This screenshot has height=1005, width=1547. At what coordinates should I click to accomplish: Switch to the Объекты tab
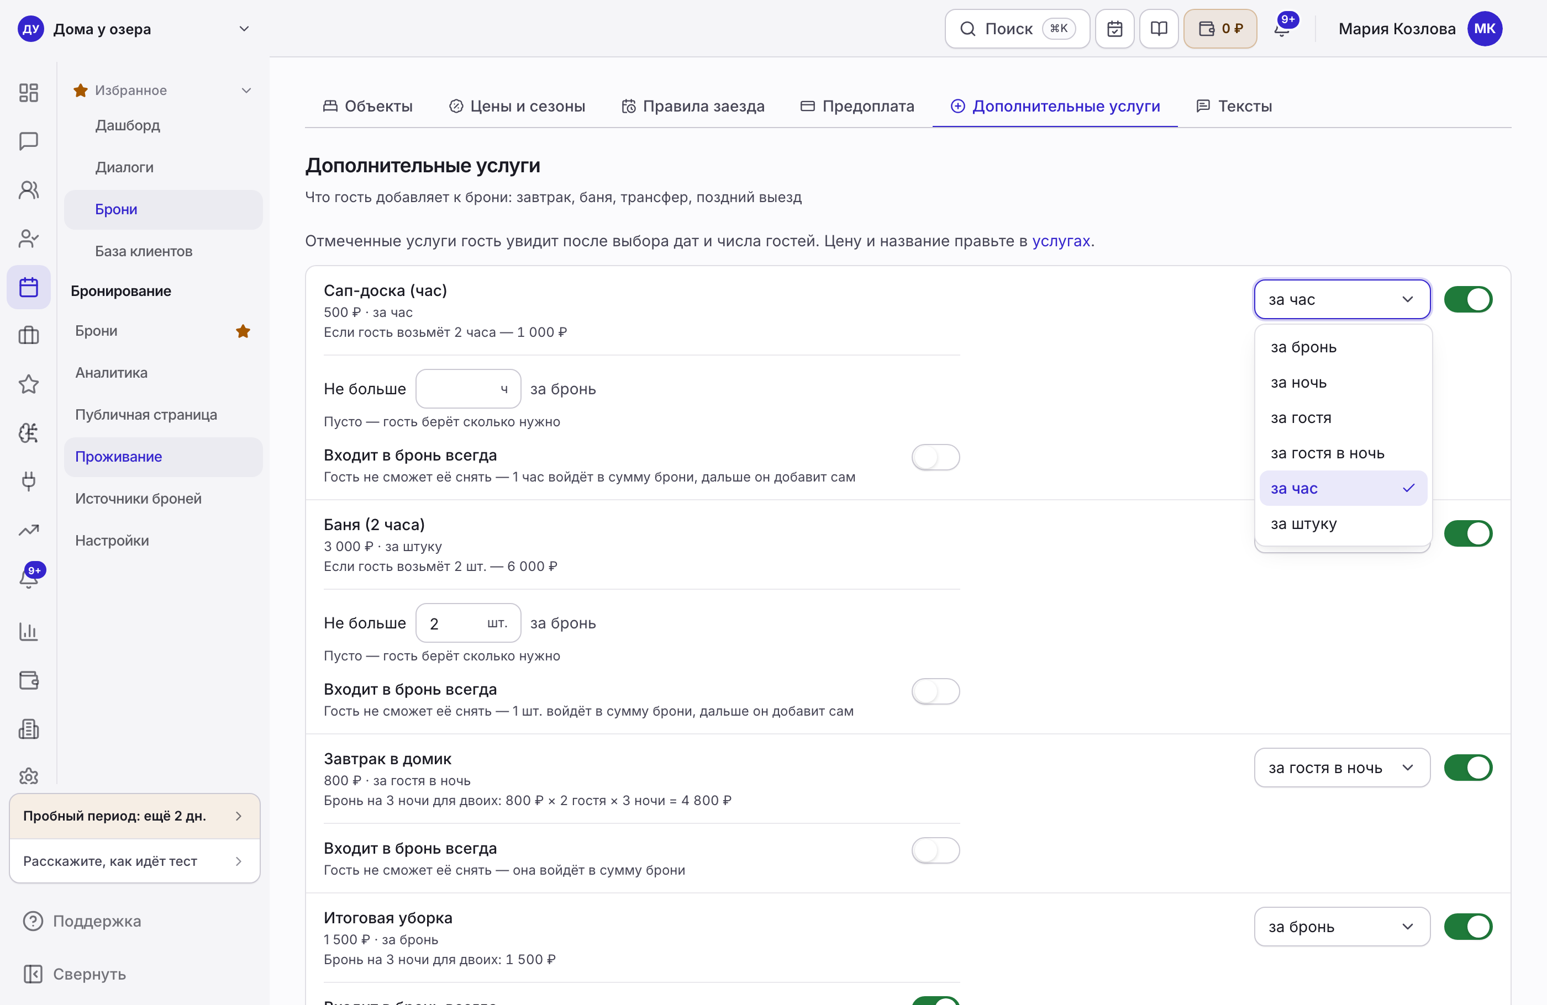point(367,106)
